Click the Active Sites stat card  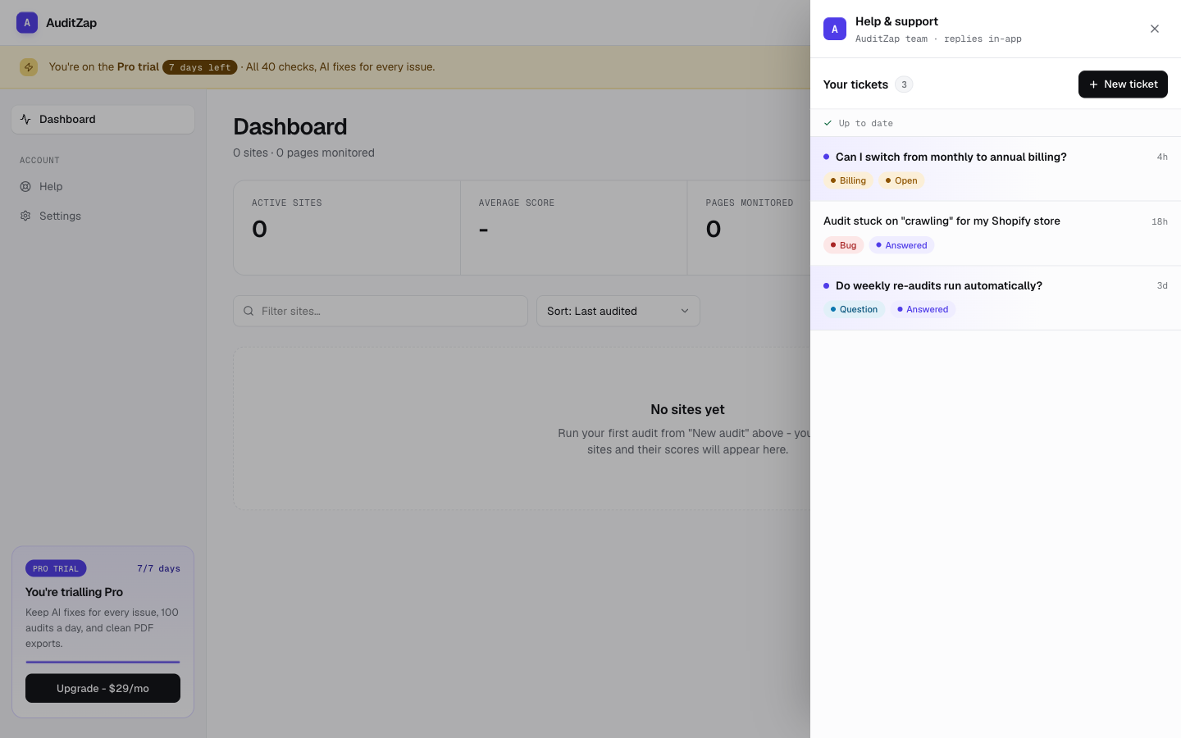click(x=347, y=228)
